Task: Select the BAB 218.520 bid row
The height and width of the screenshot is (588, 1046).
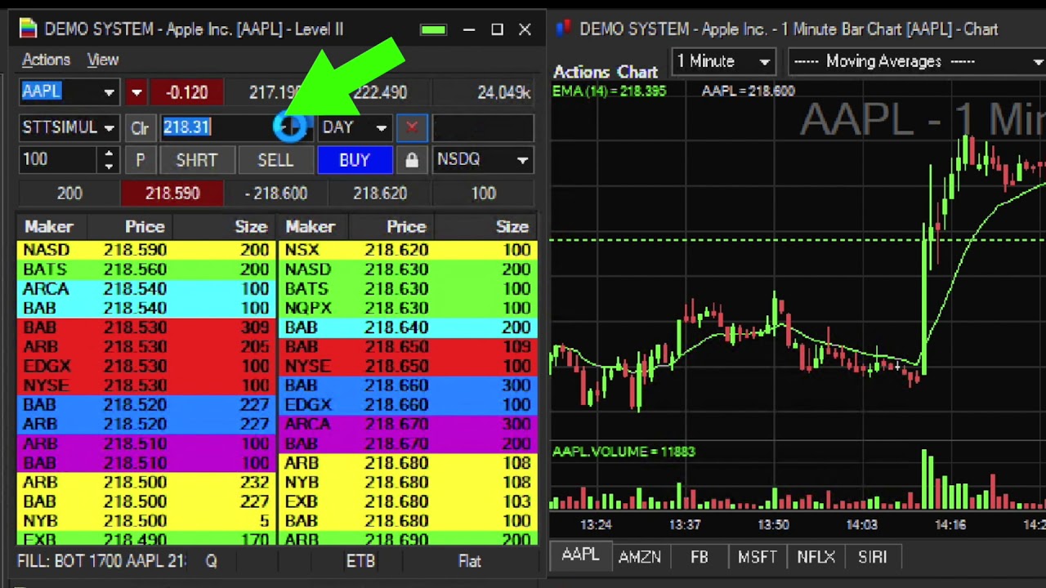Action: pos(146,405)
